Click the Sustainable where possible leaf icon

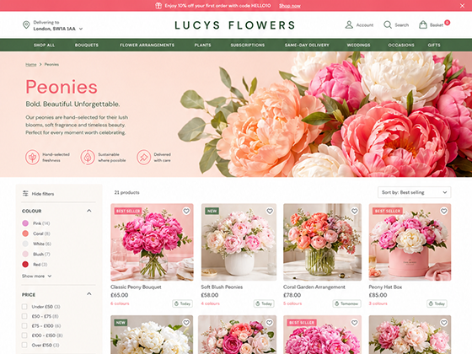(88, 157)
